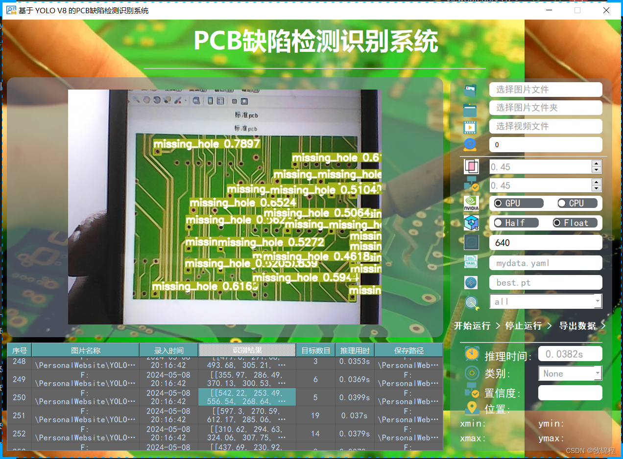This screenshot has height=459, width=623.
Task: Click the empty 置信度 result field
Action: tap(570, 392)
